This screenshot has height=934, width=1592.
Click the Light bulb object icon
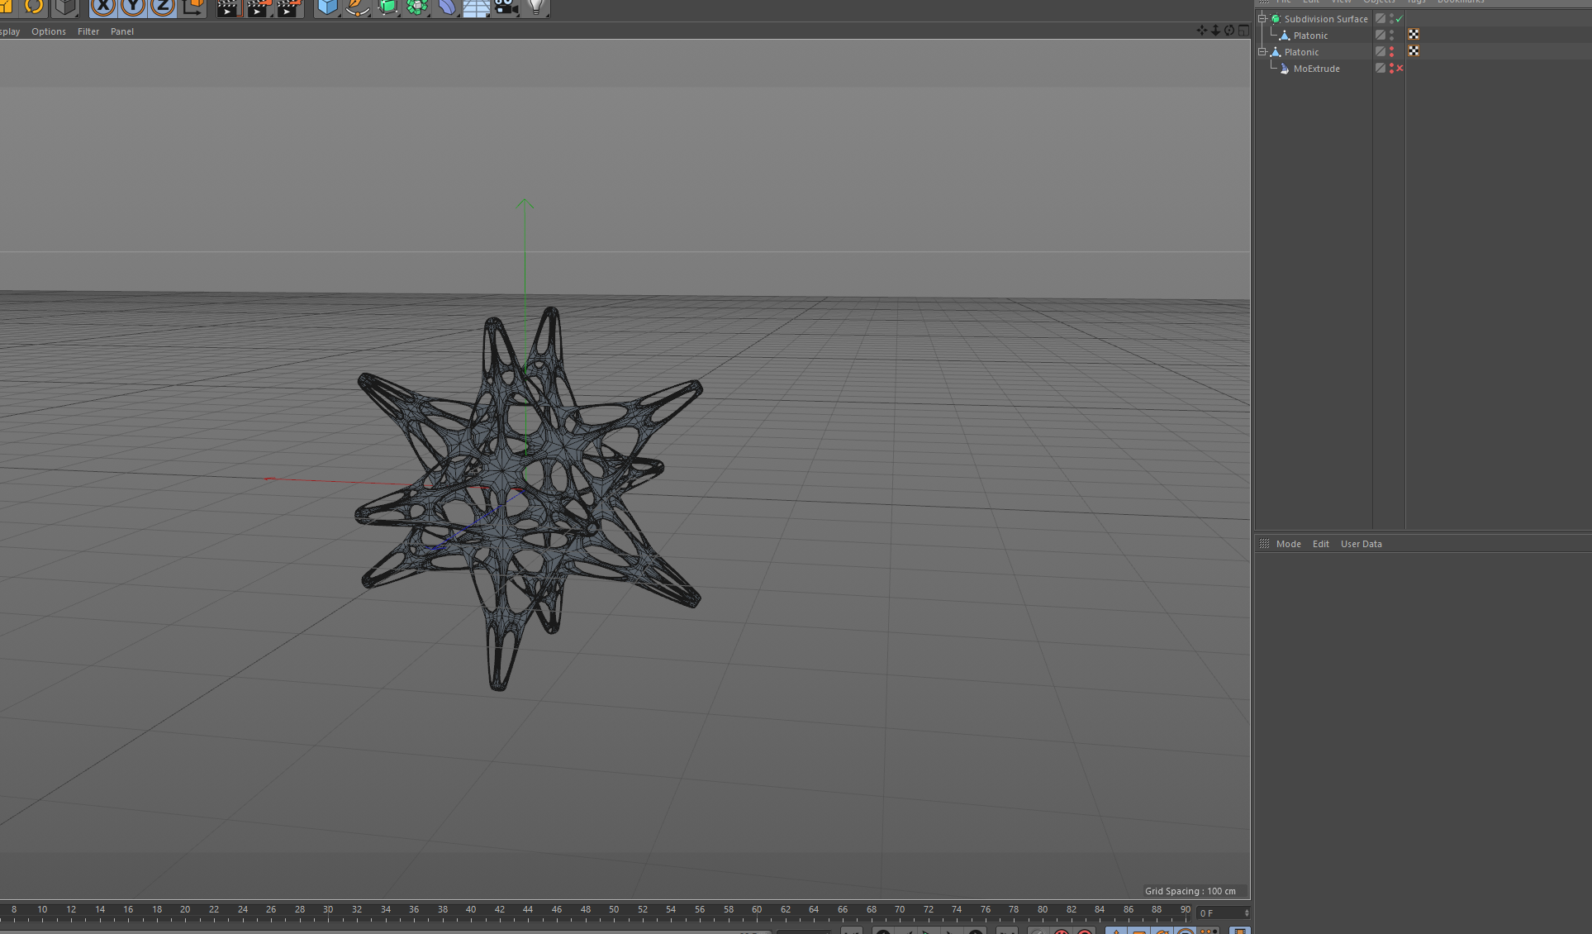[535, 7]
